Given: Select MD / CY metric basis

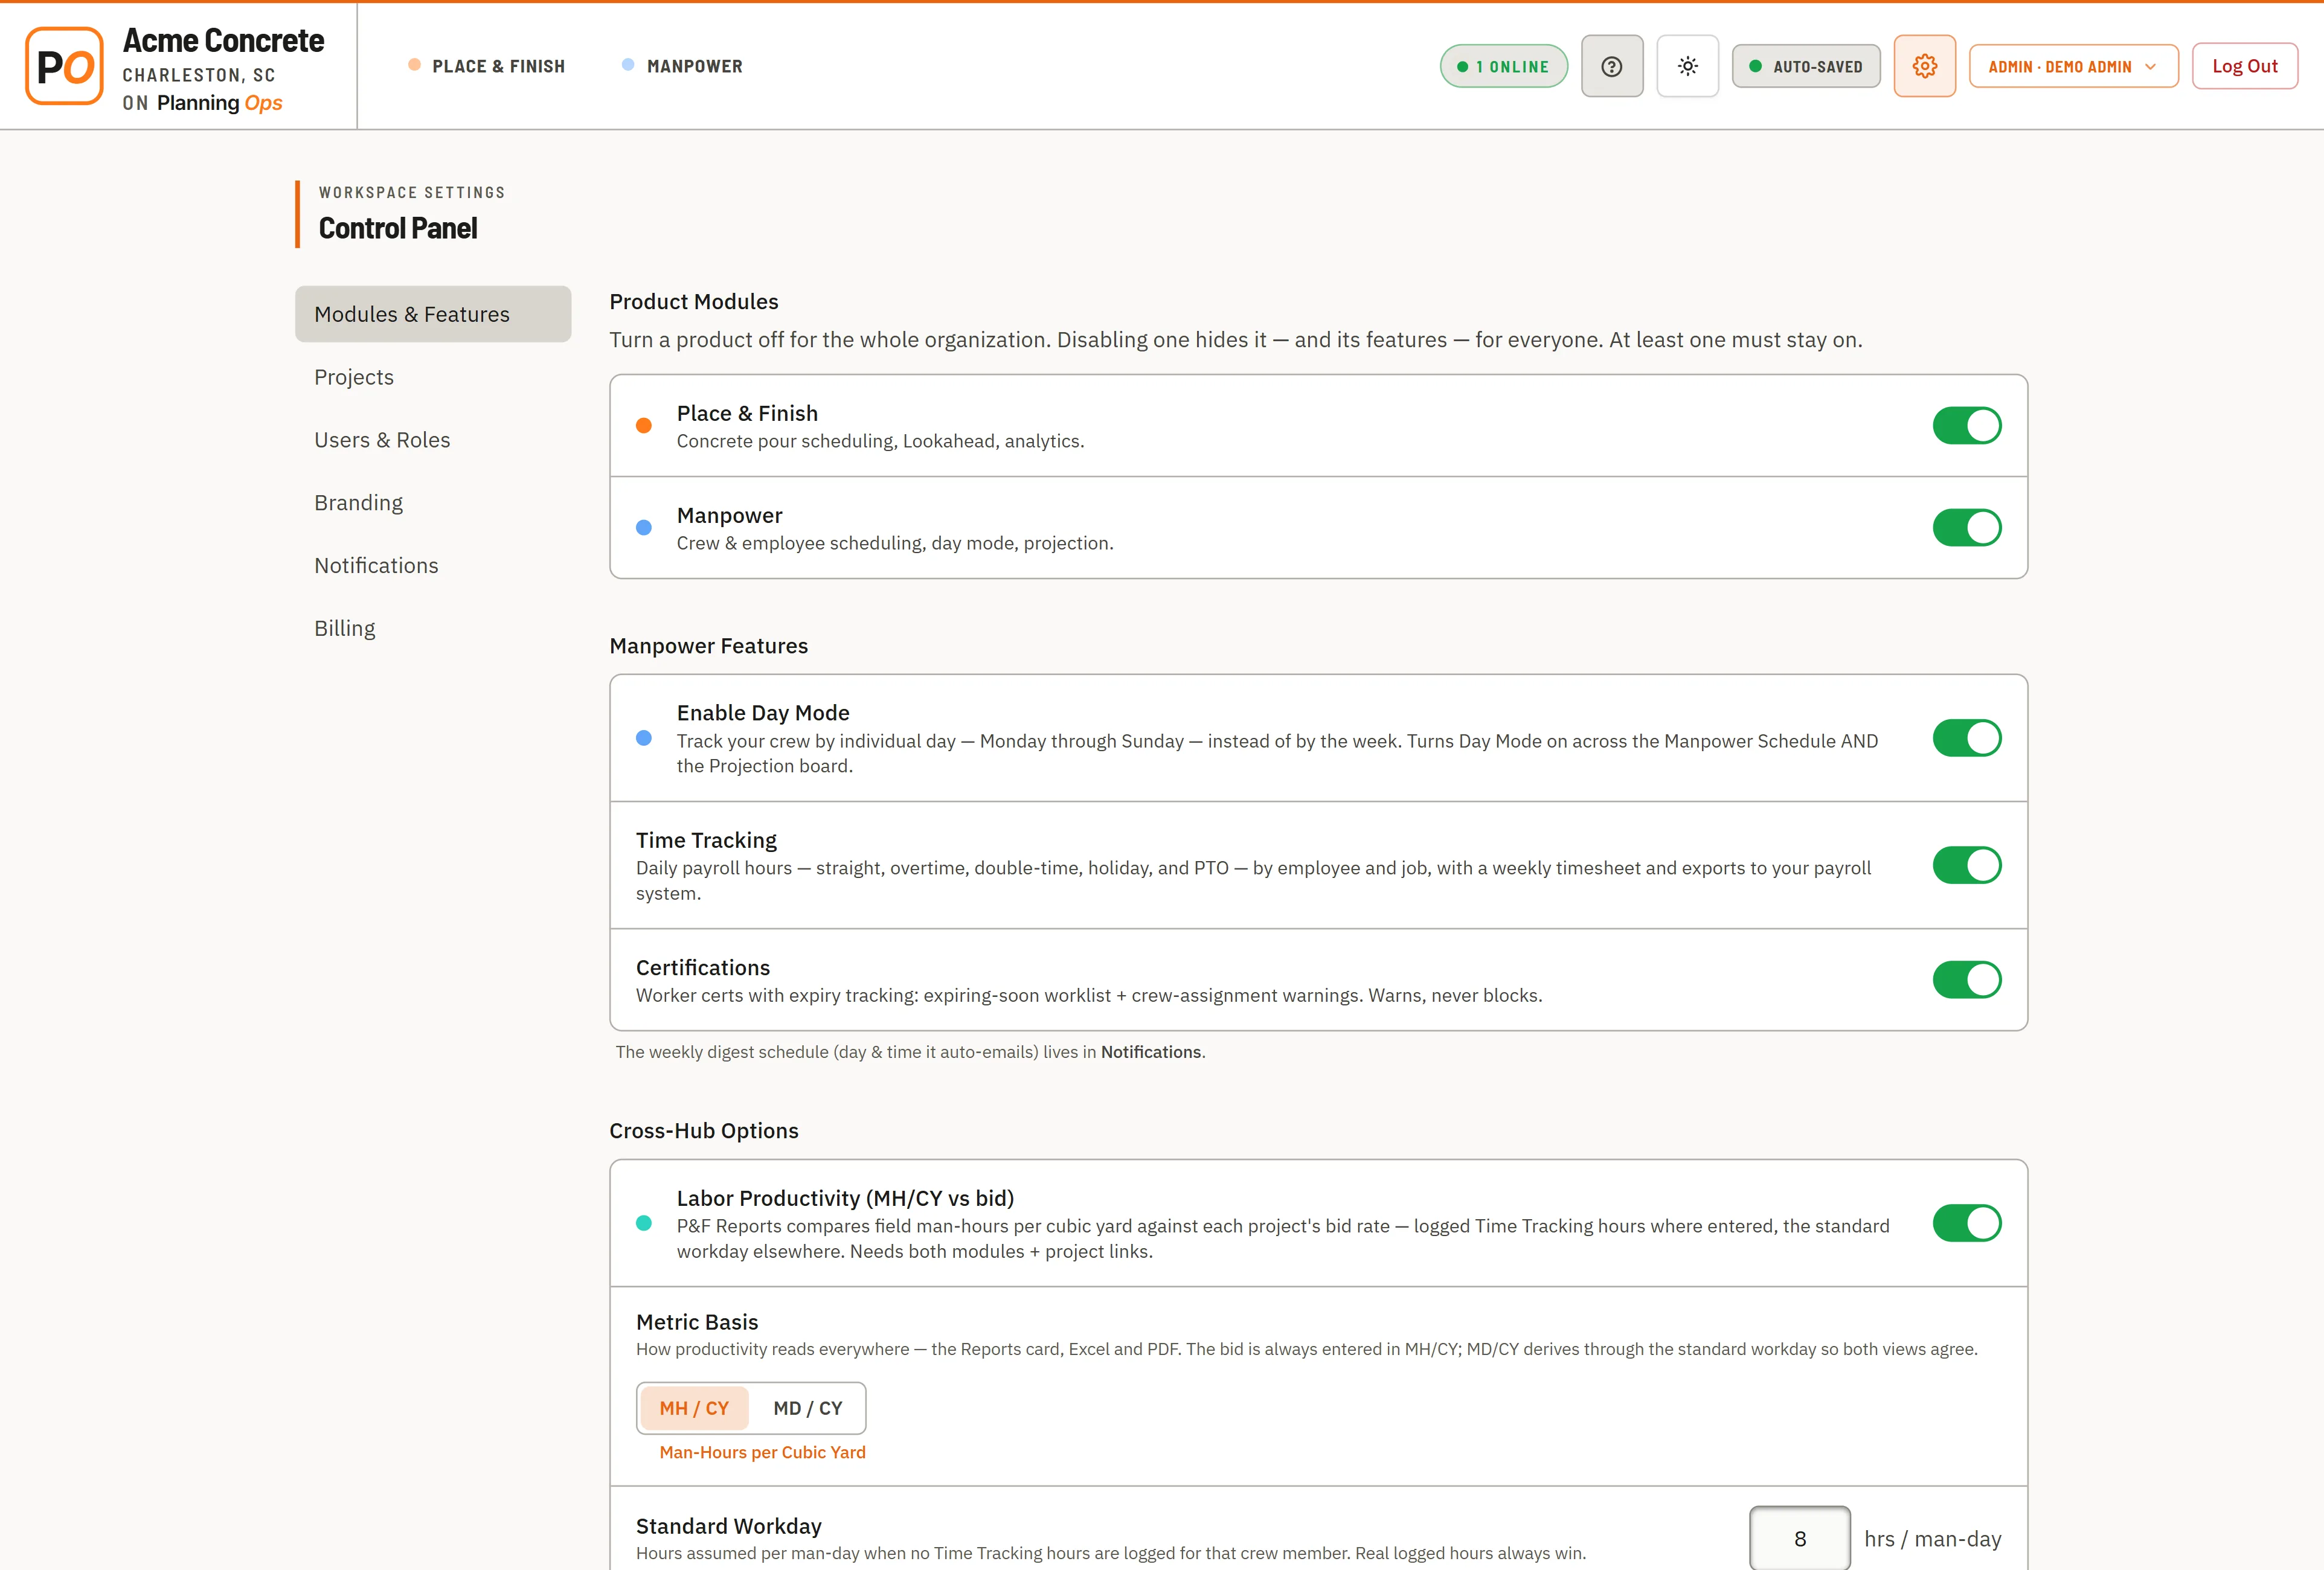Looking at the screenshot, I should [807, 1408].
